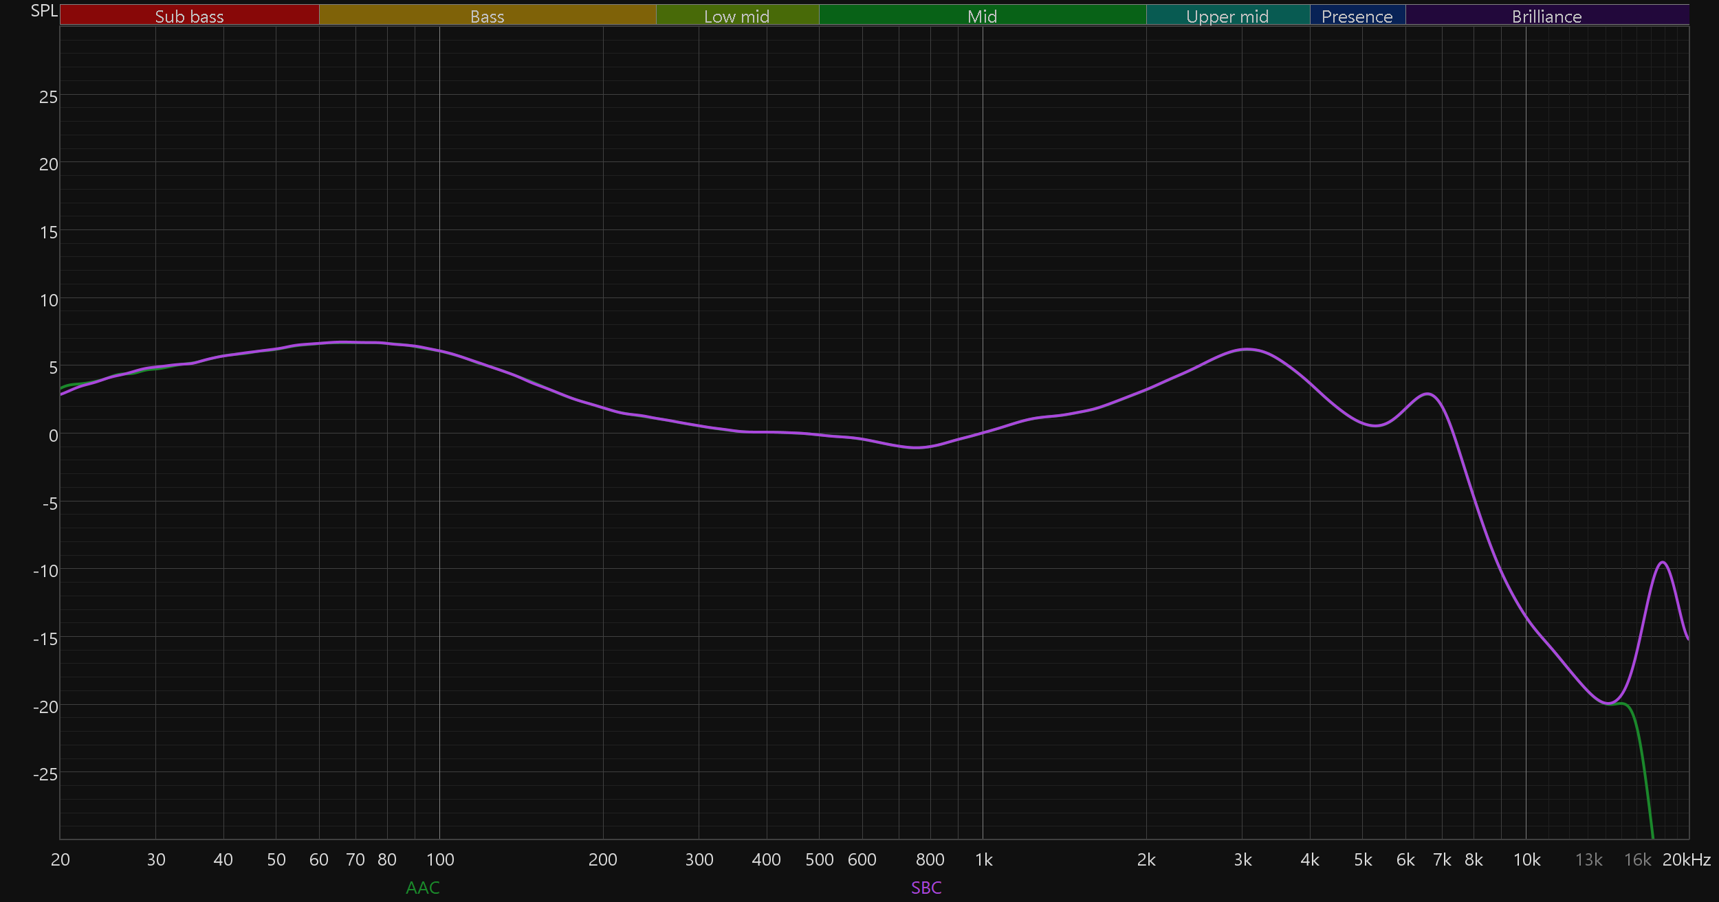Screen dimensions: 1719x902
Task: Click the Upper mid band label
Action: coord(1227,16)
